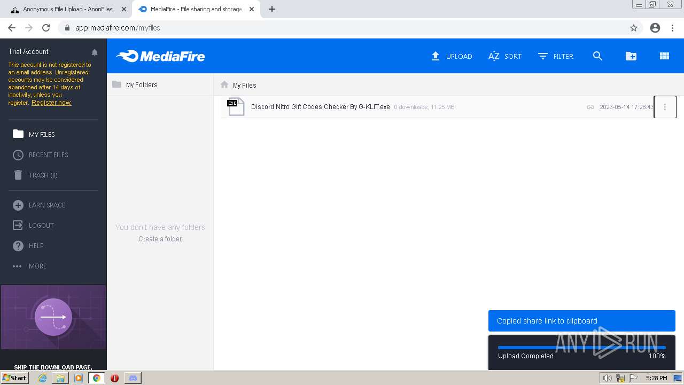684x385 pixels.
Task: Switch to grid view icon
Action: click(x=664, y=56)
